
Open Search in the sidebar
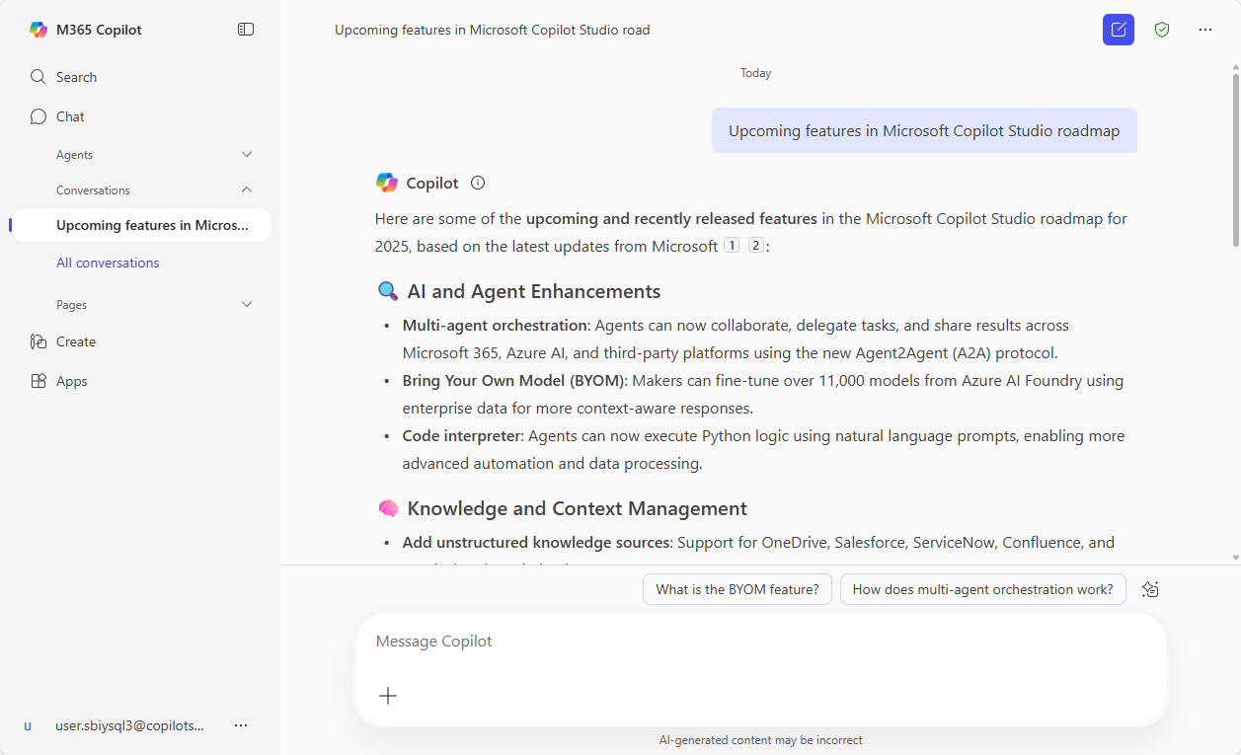click(76, 77)
